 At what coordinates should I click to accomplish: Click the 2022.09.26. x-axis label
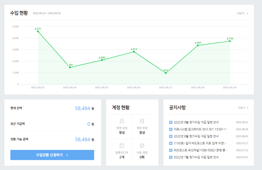point(134,87)
